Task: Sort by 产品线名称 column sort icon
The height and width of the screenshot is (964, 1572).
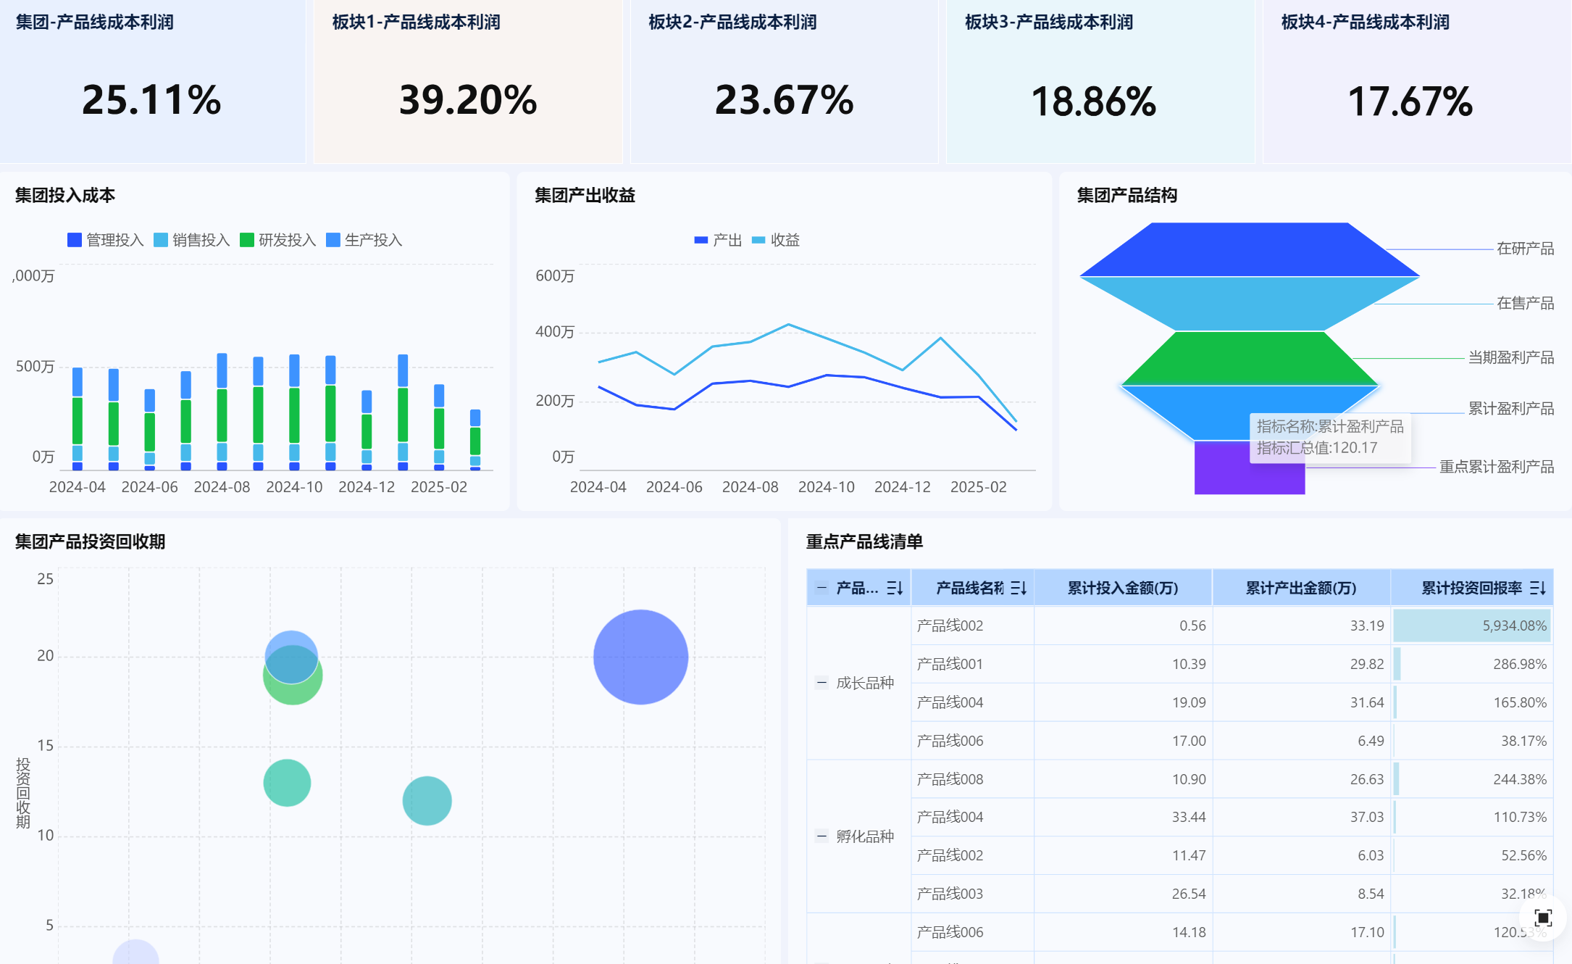Action: (1019, 588)
